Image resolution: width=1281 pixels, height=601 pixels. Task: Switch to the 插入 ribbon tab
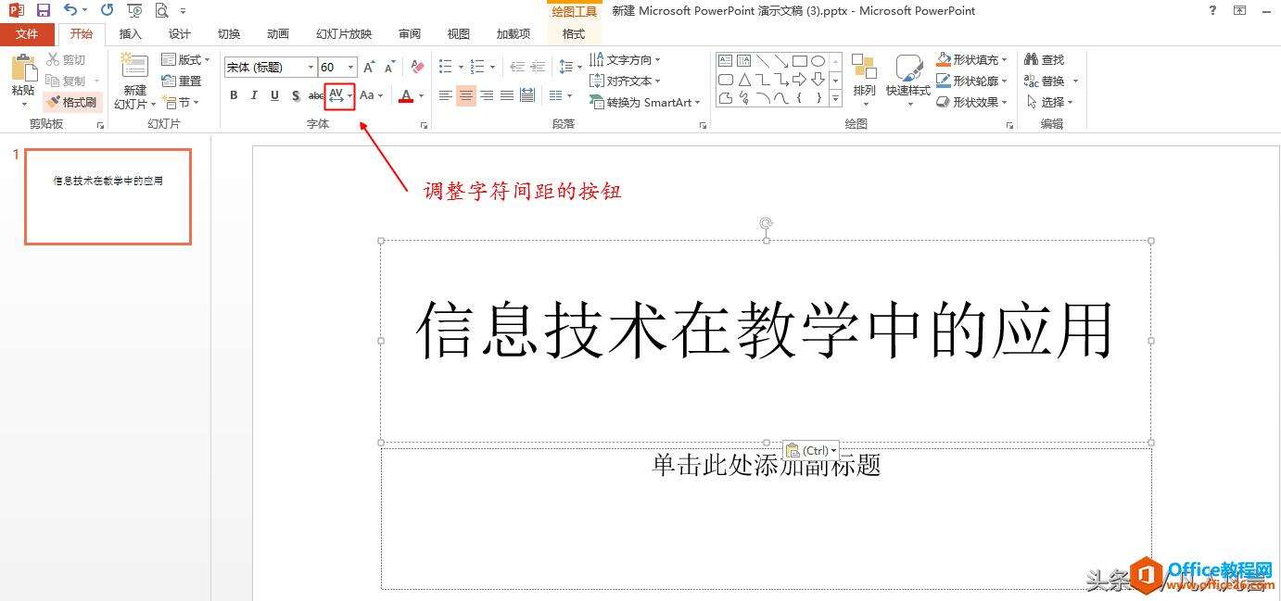130,33
